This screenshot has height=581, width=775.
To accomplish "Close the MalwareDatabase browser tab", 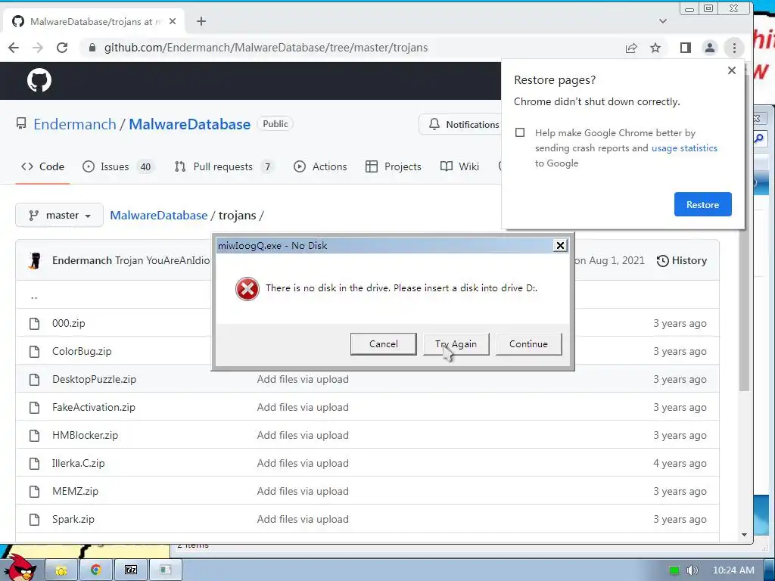I will click(173, 21).
